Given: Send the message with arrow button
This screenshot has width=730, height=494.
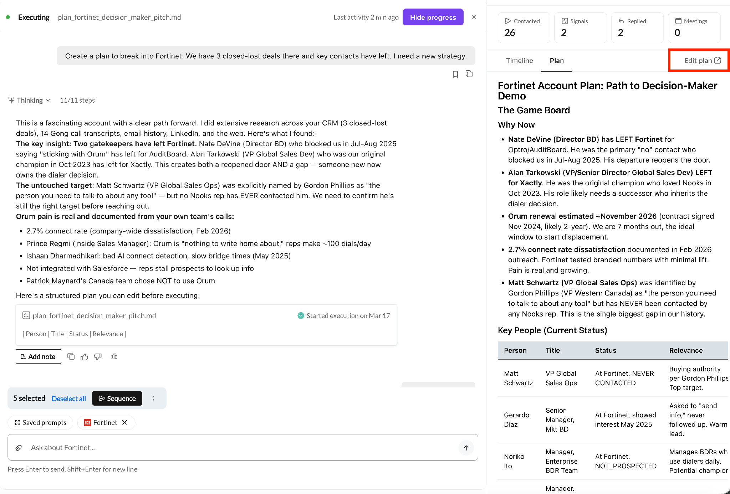Looking at the screenshot, I should tap(466, 448).
